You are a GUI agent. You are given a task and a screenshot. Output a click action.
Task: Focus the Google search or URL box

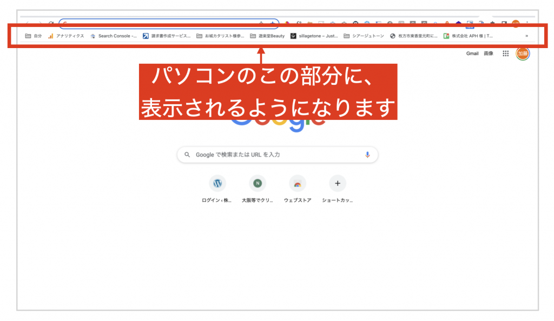[278, 155]
